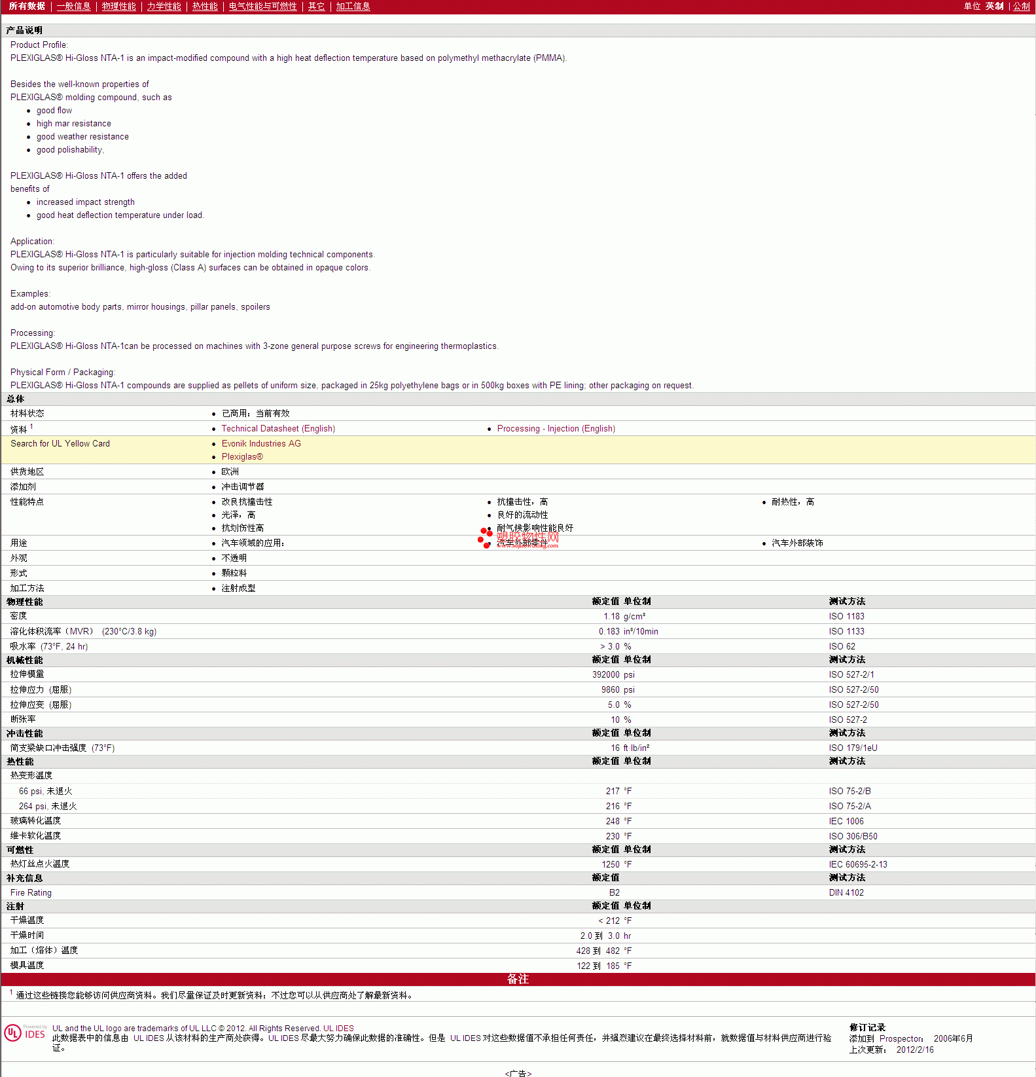
Task: Jump to the 电气性能与可燃性 tab
Action: [x=263, y=6]
